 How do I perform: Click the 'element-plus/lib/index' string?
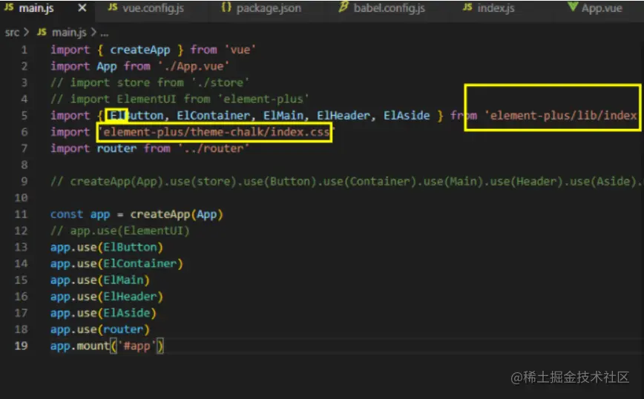561,116
